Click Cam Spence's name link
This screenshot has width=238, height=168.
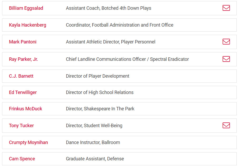(22, 159)
